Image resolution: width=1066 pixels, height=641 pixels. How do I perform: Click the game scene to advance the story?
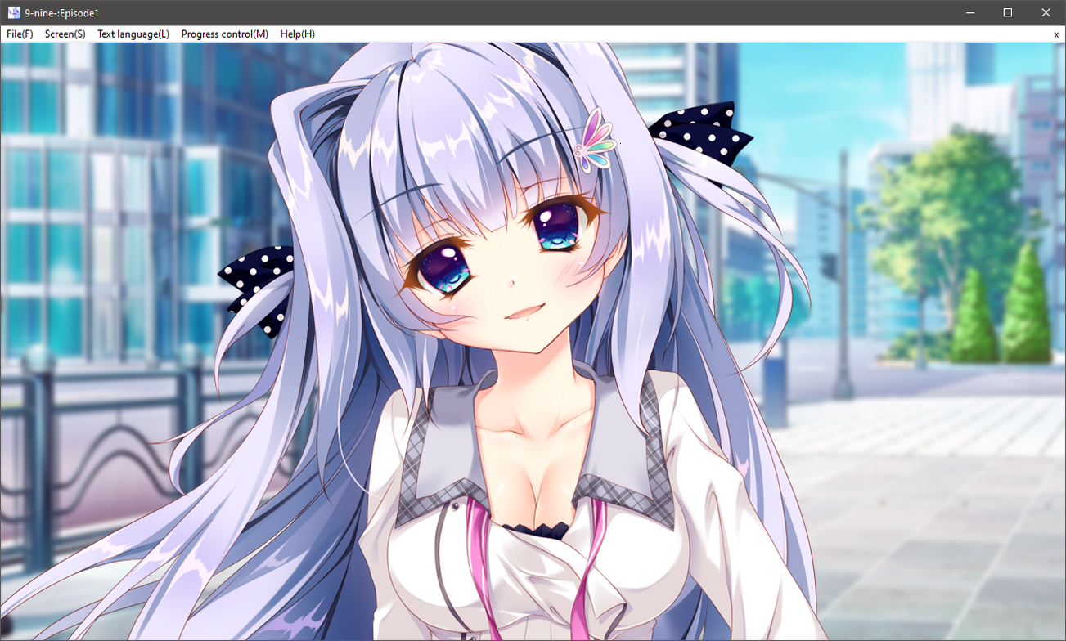tap(533, 341)
